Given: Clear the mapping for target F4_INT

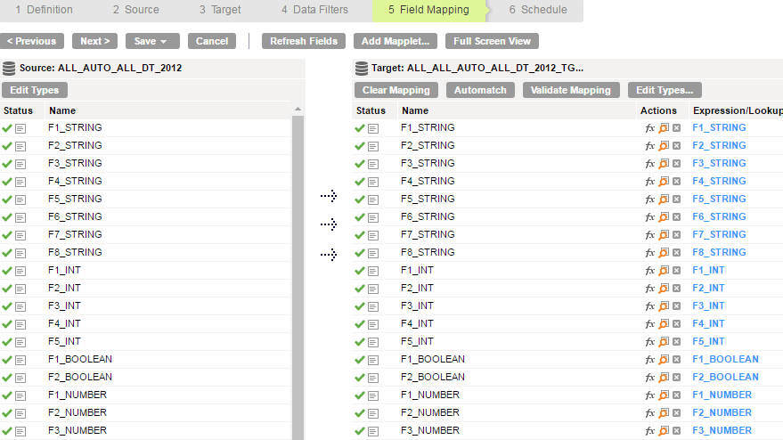Looking at the screenshot, I should 676,323.
